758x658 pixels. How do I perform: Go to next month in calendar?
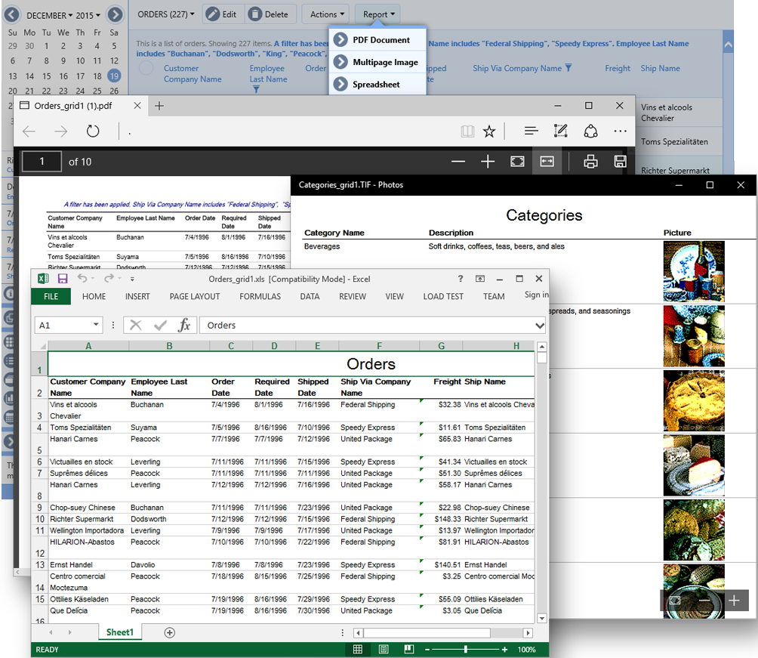coord(115,14)
